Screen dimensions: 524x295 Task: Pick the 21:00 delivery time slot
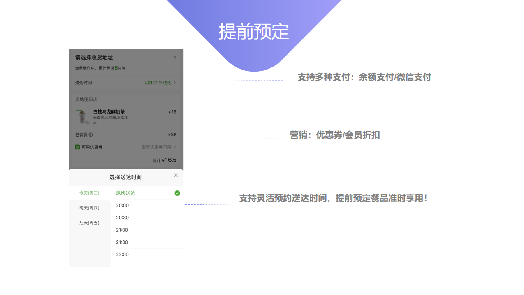122,230
